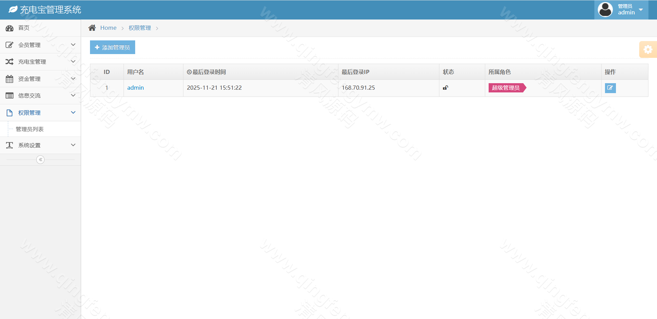Collapse the sidebar using the double-arrow toggle
Viewport: 657px width, 319px height.
(40, 159)
